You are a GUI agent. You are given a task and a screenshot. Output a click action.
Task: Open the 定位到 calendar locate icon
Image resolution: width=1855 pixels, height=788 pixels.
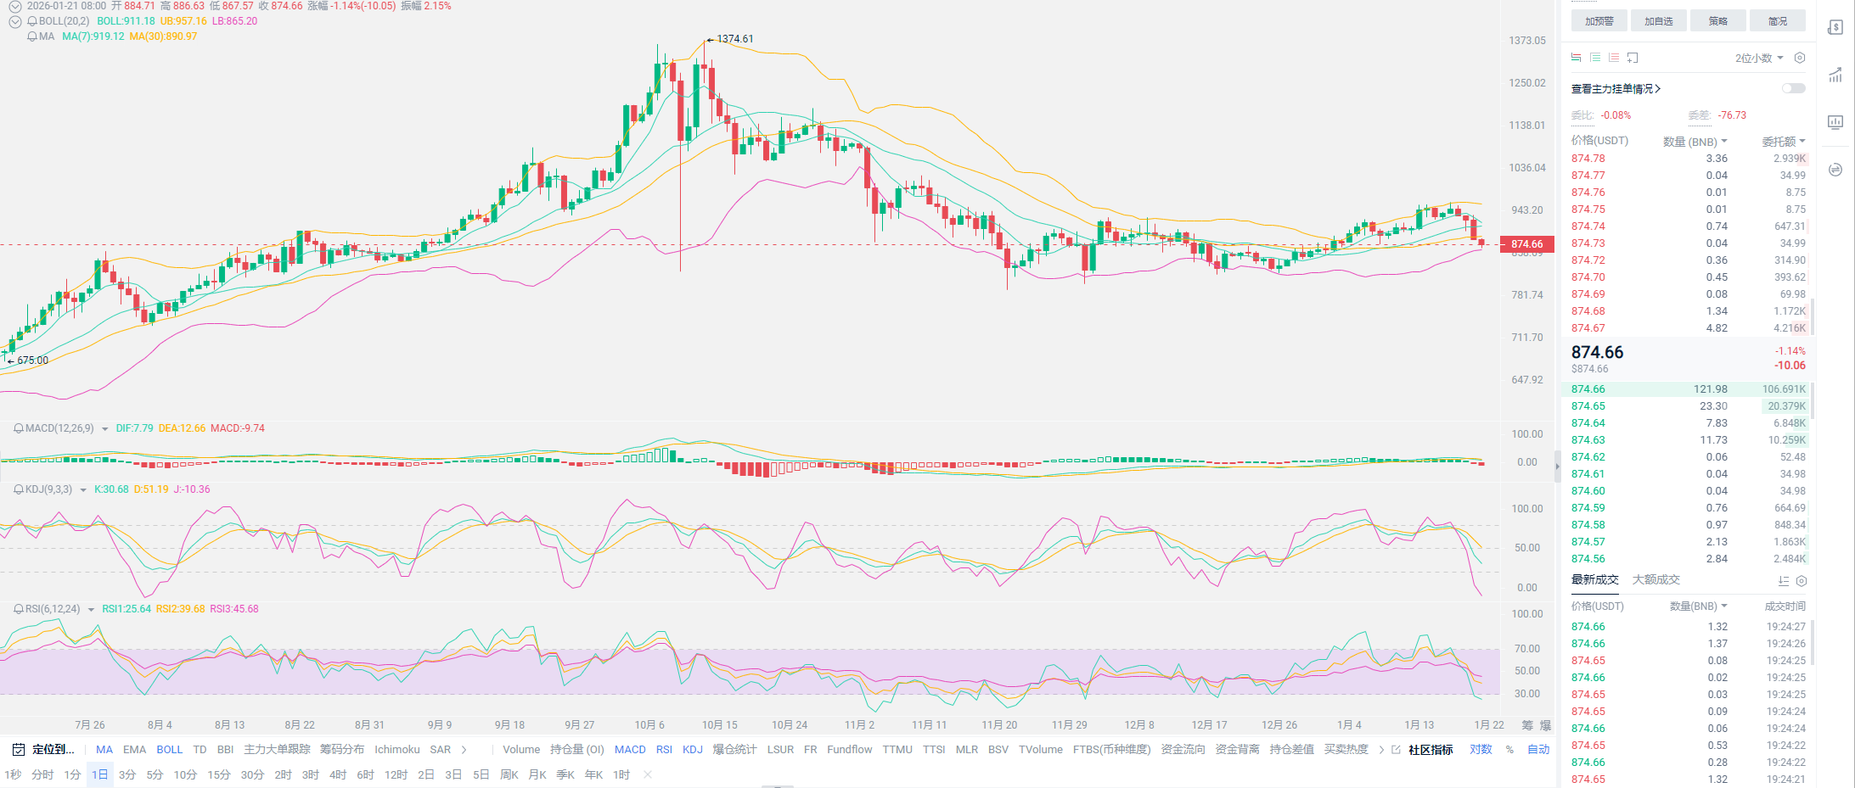point(19,750)
